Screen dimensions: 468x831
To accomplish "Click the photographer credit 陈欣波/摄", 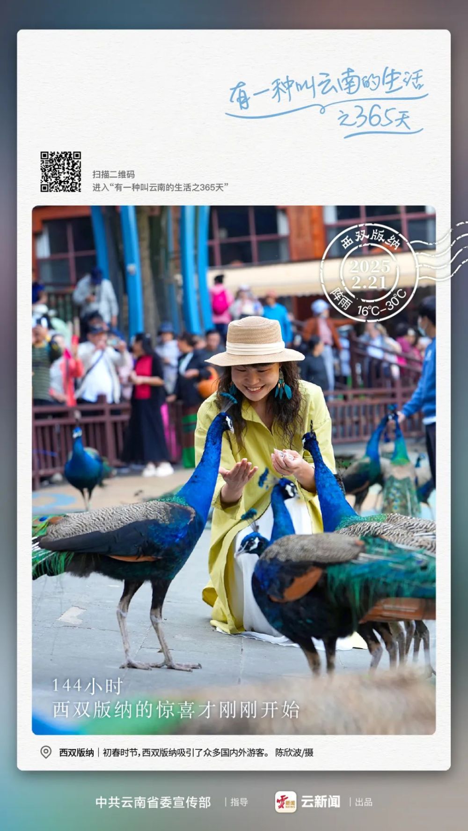I will [x=294, y=753].
